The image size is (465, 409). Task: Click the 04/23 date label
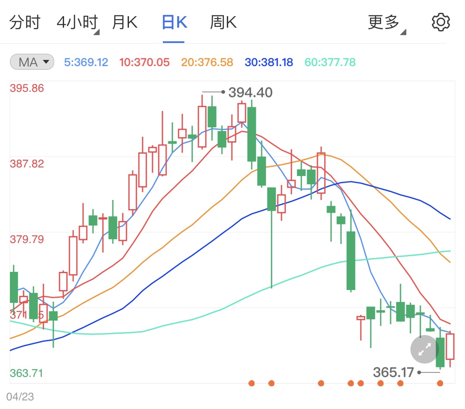(20, 397)
